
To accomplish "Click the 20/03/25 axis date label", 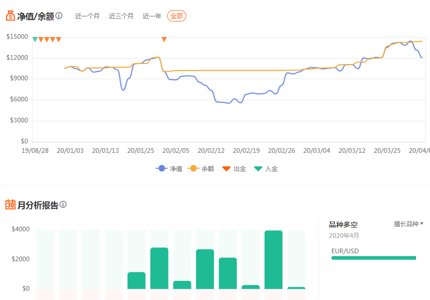I will [x=387, y=150].
